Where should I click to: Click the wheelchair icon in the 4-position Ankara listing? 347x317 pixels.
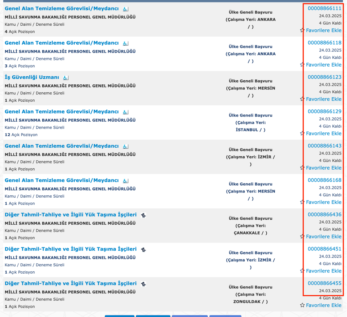pyautogui.click(x=125, y=9)
